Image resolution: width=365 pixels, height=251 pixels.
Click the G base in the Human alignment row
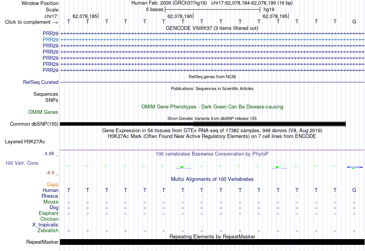(354, 190)
